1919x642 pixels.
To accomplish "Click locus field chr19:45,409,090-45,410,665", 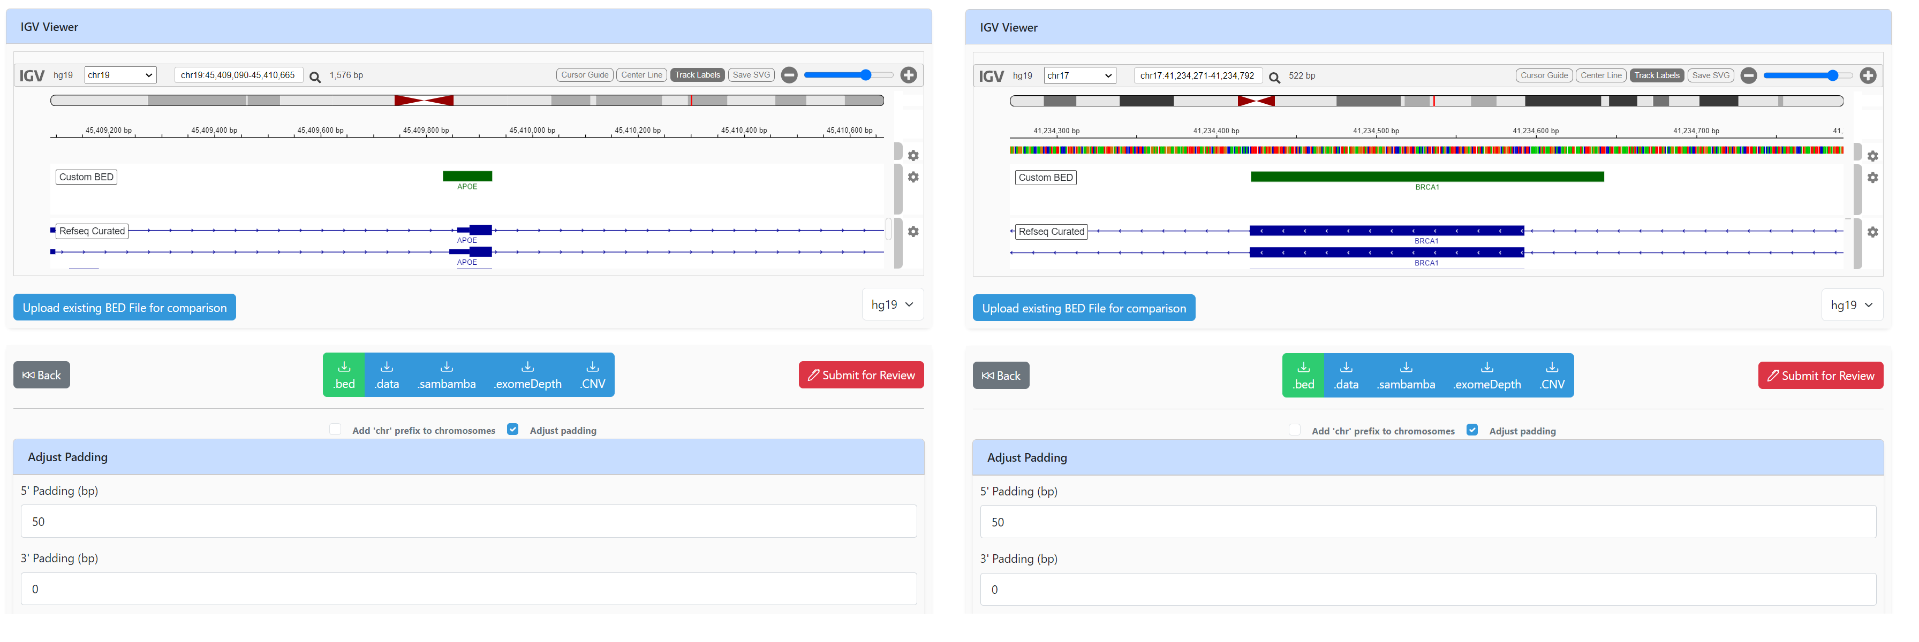I will point(238,75).
